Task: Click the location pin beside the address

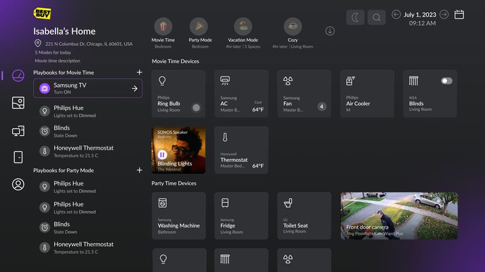Action: click(38, 43)
